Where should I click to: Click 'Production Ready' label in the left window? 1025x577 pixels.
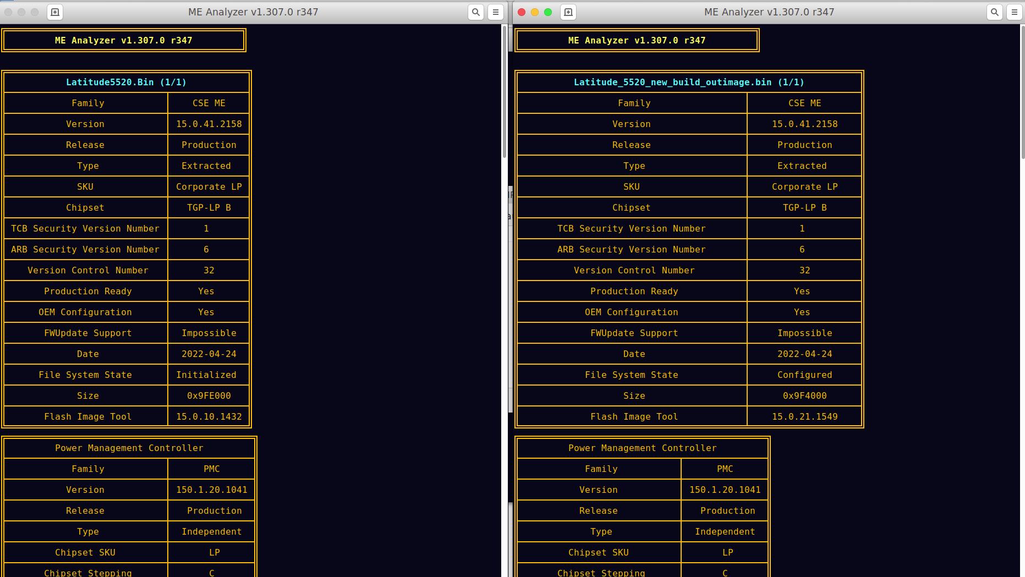coord(88,291)
